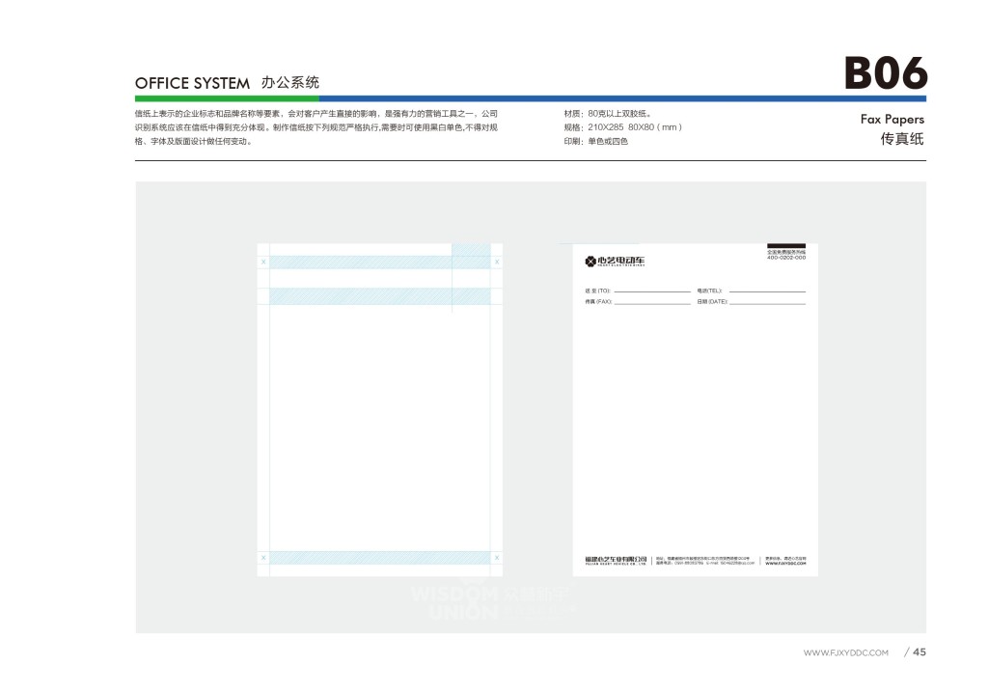The width and height of the screenshot is (988, 692).
Task: Click the page number "45"
Action: pyautogui.click(x=919, y=652)
